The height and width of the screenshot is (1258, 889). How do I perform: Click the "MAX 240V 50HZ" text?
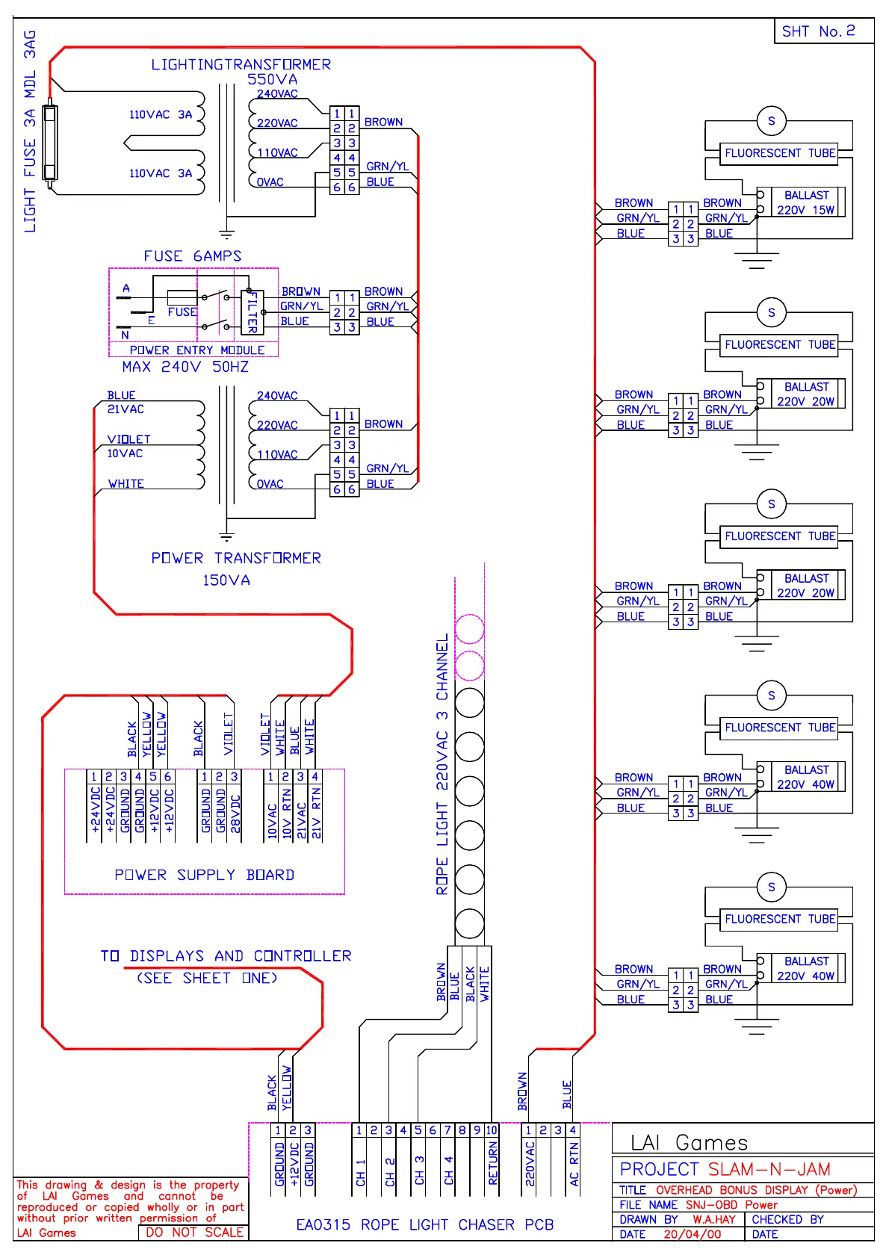185,367
